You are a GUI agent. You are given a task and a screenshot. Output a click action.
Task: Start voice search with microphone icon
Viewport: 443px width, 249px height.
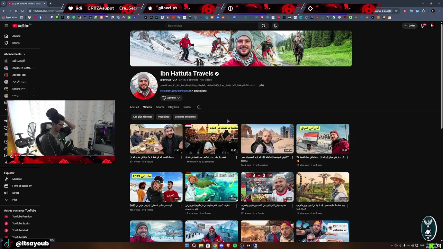[x=275, y=26]
